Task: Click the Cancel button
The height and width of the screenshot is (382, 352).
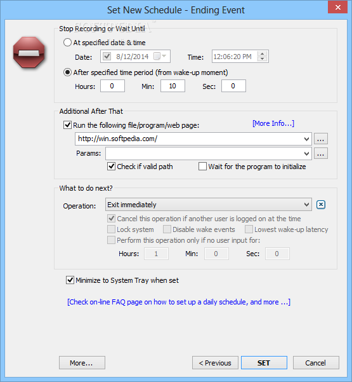Action: [316, 363]
